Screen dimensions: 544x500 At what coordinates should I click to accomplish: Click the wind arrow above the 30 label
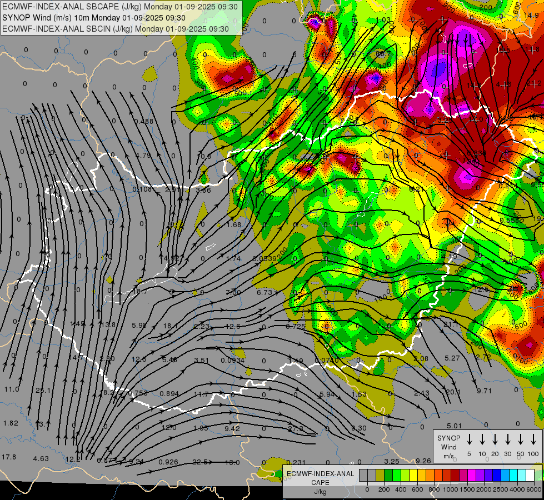[x=508, y=439]
